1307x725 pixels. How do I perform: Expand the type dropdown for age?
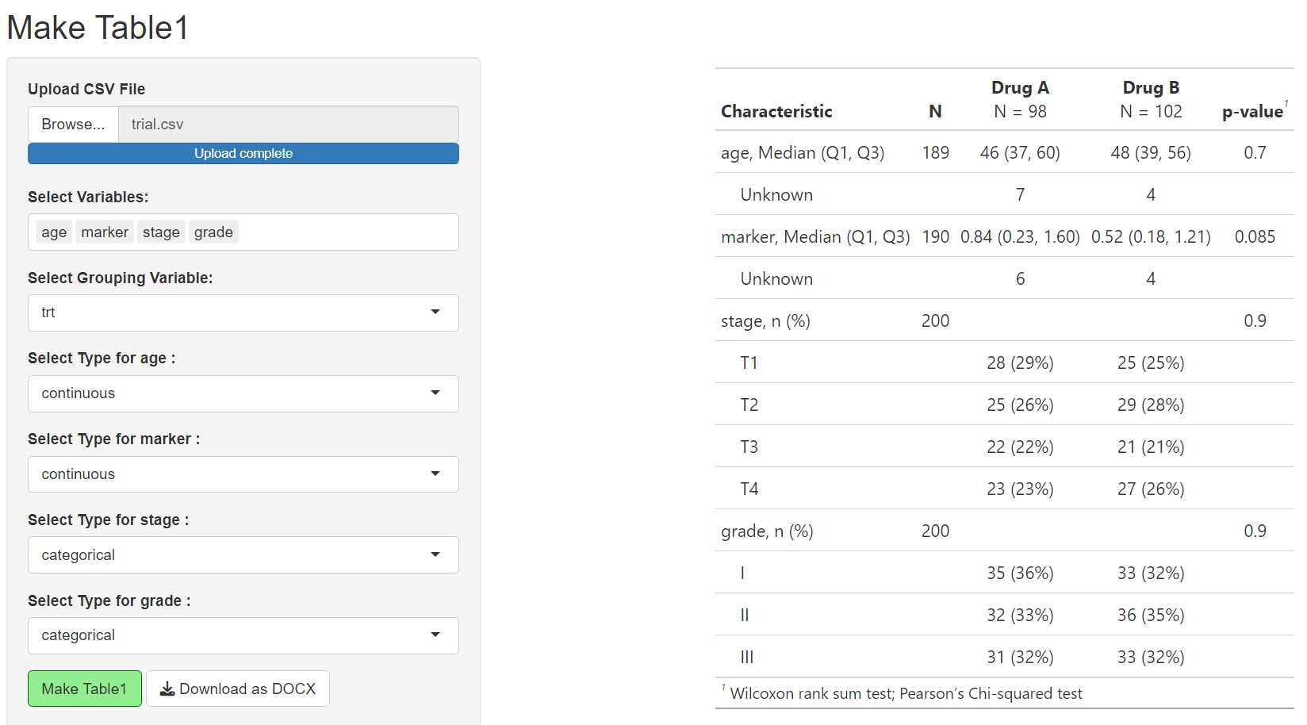point(243,393)
